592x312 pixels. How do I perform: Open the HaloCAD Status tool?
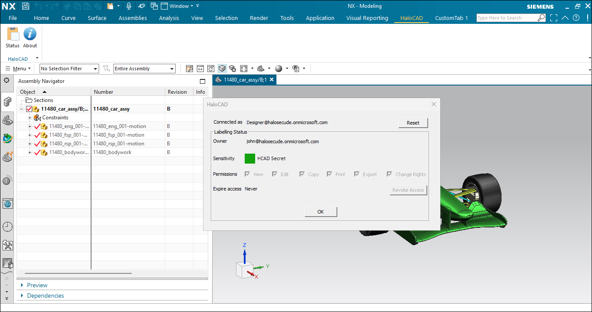[x=12, y=37]
